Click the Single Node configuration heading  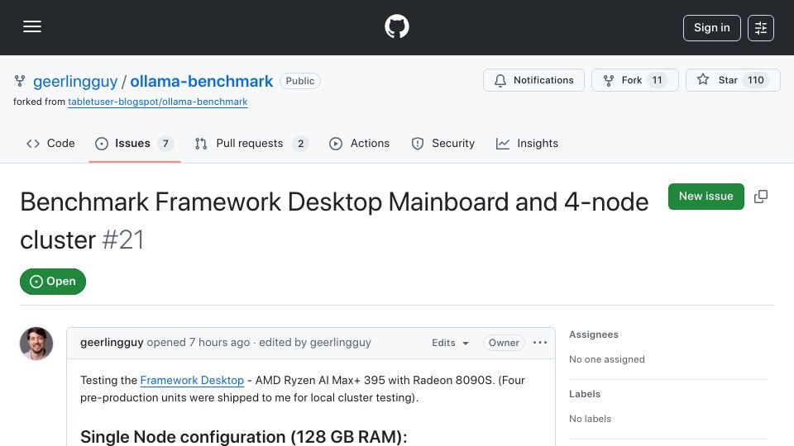coord(243,437)
